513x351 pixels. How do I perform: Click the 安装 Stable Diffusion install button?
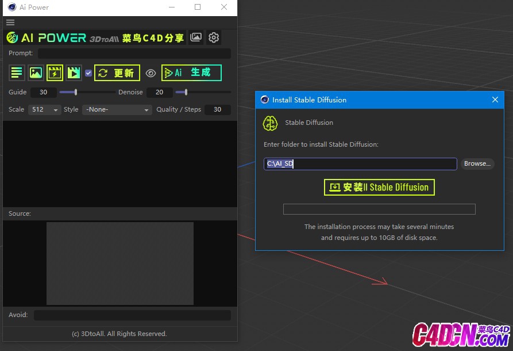coord(379,188)
